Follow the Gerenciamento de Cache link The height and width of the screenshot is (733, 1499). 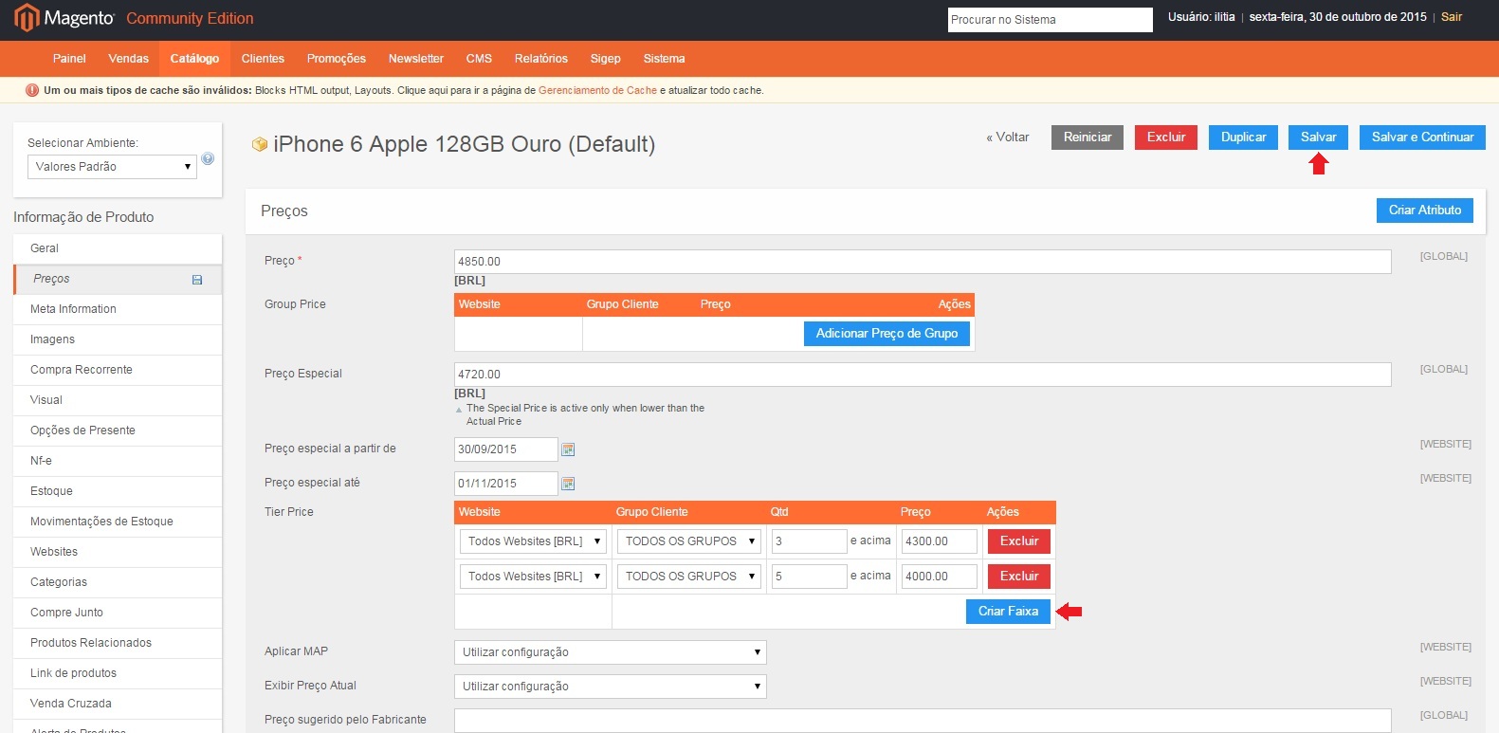[x=597, y=91]
